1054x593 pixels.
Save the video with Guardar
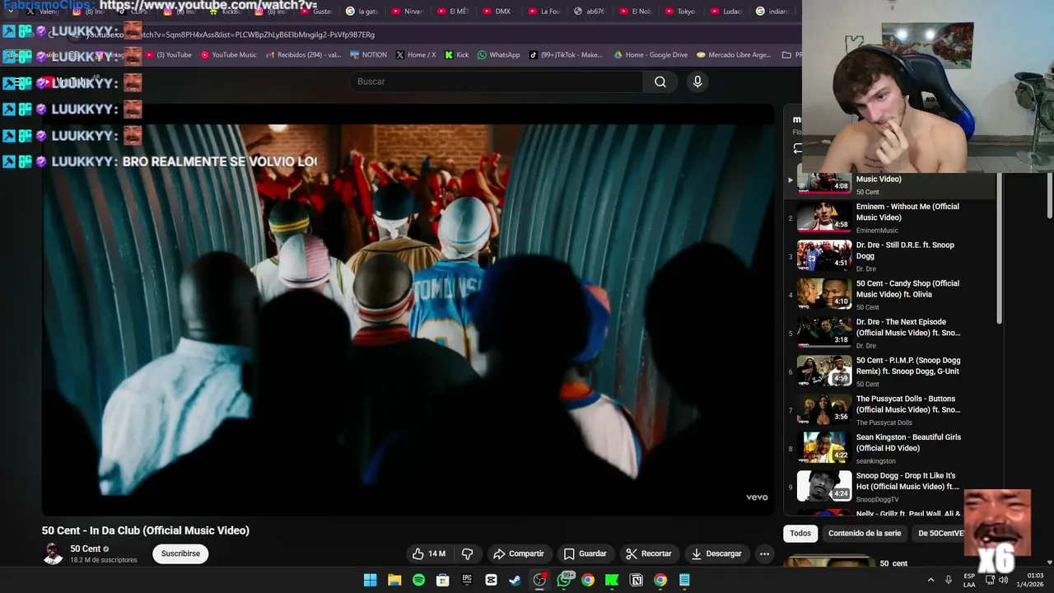[585, 553]
